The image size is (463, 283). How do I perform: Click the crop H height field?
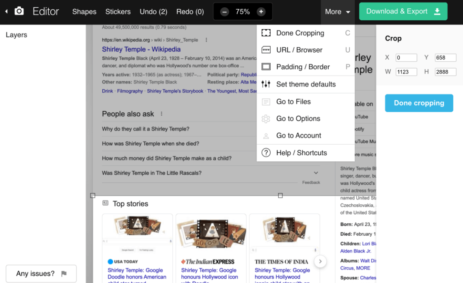445,72
